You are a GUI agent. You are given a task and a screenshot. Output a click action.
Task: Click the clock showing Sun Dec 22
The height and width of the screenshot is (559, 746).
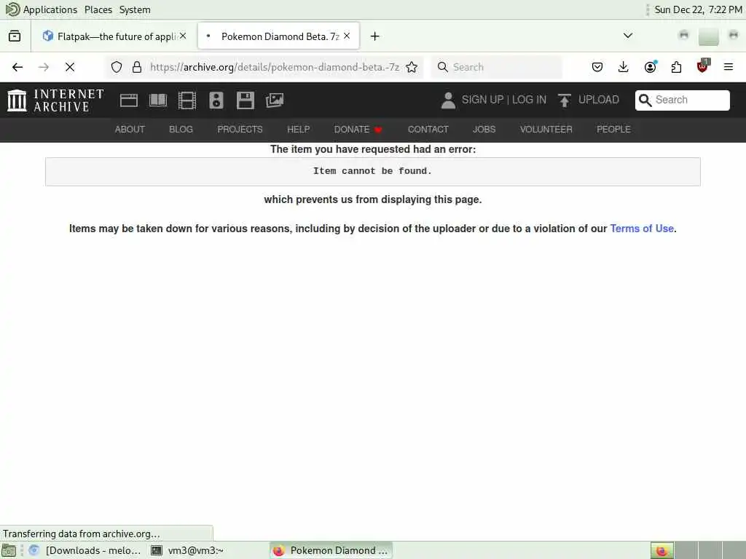click(697, 9)
